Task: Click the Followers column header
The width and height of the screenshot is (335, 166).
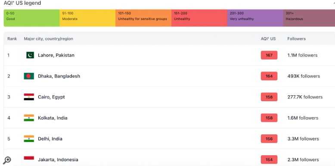Action: point(297,39)
